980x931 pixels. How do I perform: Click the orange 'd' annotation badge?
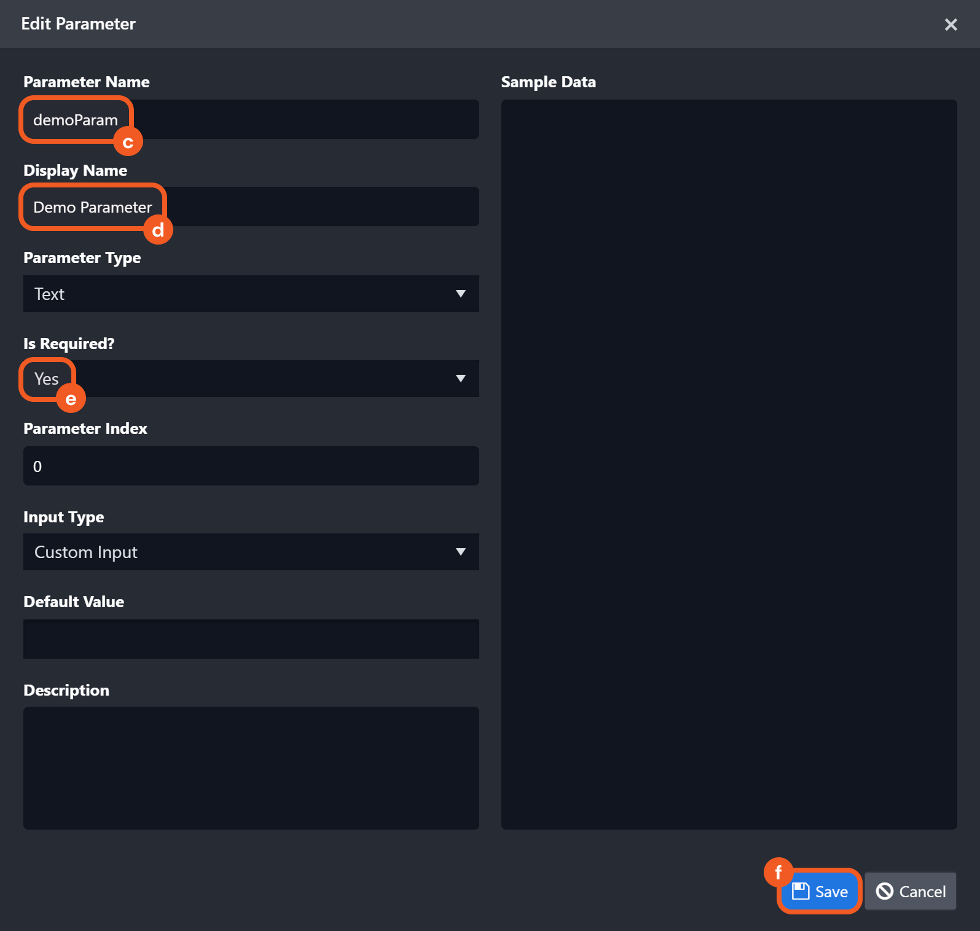[x=158, y=230]
